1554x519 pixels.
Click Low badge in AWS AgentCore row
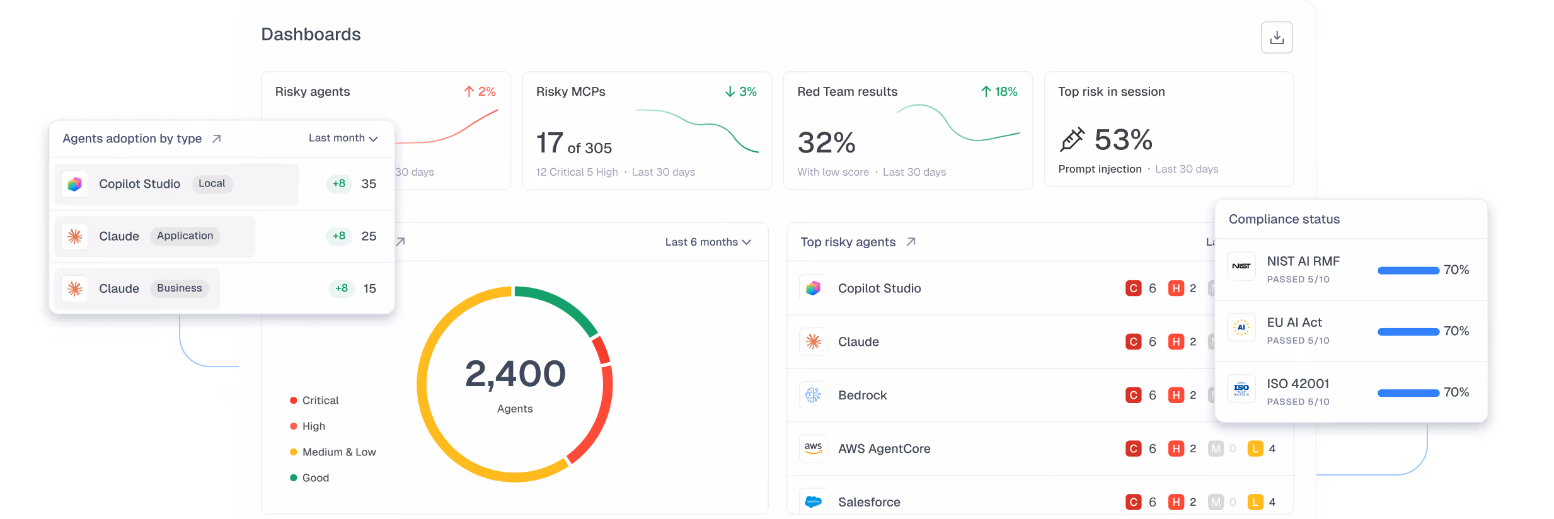click(x=1255, y=448)
